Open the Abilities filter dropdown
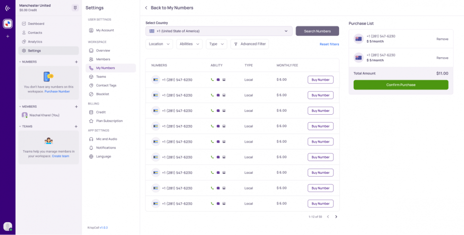This screenshot has width=464, height=235. (189, 44)
